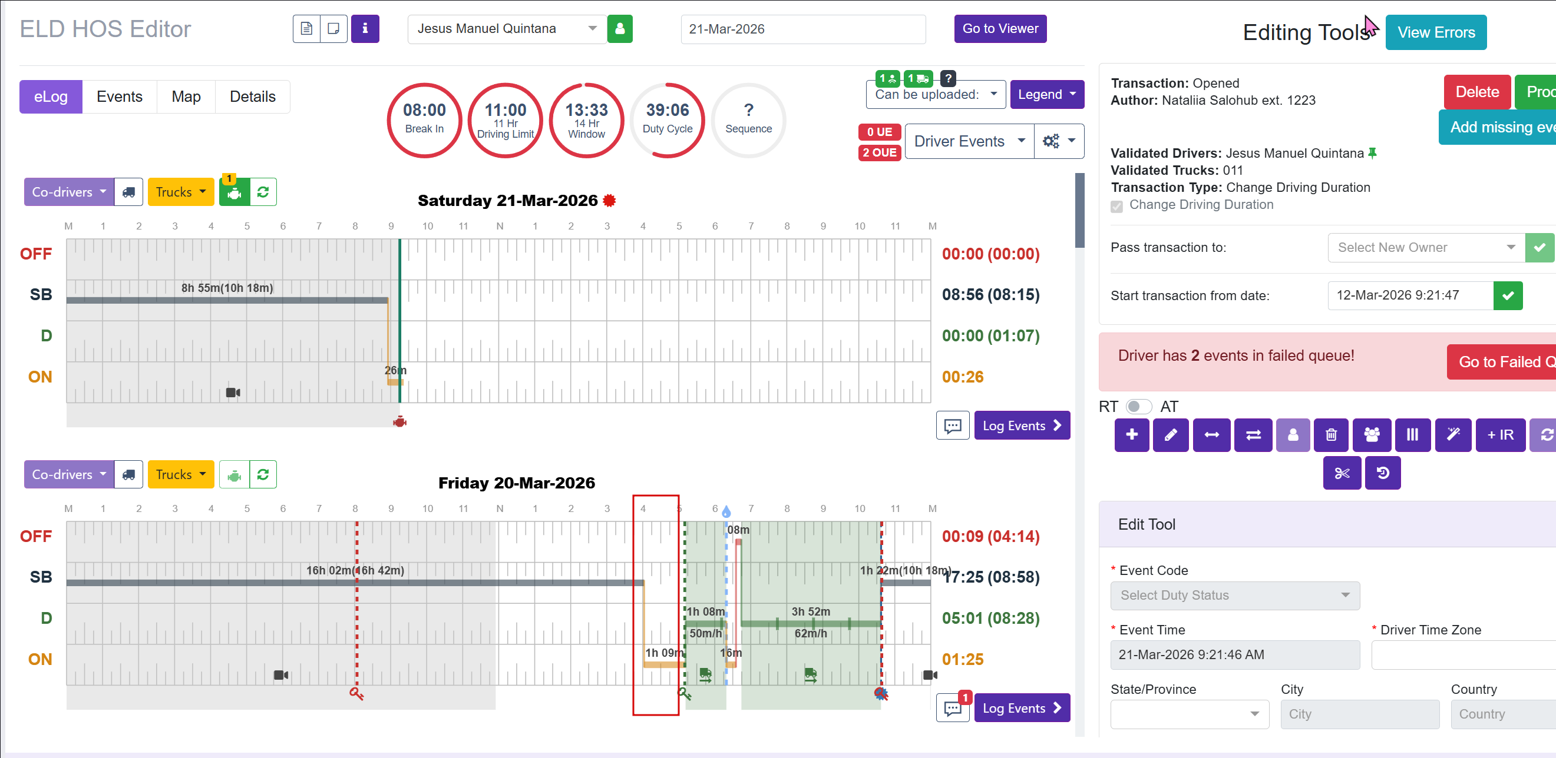
Task: Click the Go to Viewer button
Action: [1000, 29]
